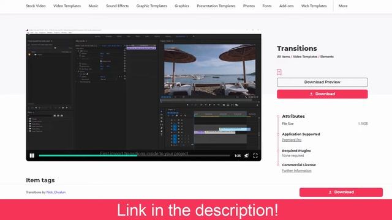Click the beach footage preview in the video
This screenshot has height=220, width=392.
[x=209, y=70]
